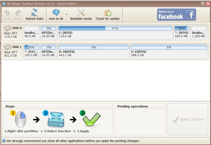Click the Check for update icon
The image size is (211, 145).
pos(108,13)
